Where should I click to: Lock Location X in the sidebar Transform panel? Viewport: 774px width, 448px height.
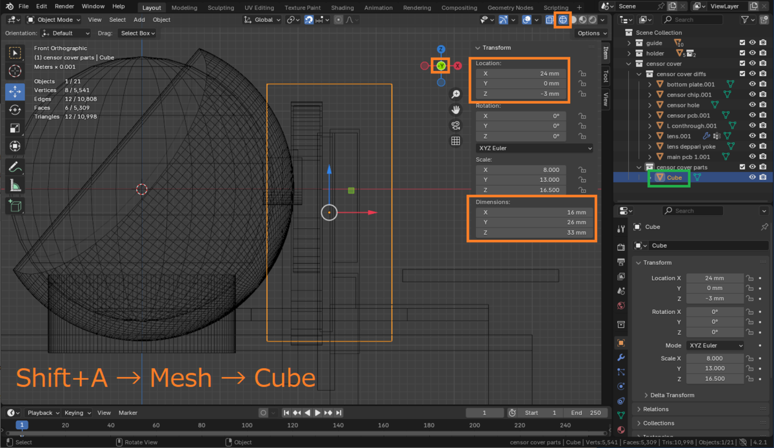pyautogui.click(x=582, y=73)
